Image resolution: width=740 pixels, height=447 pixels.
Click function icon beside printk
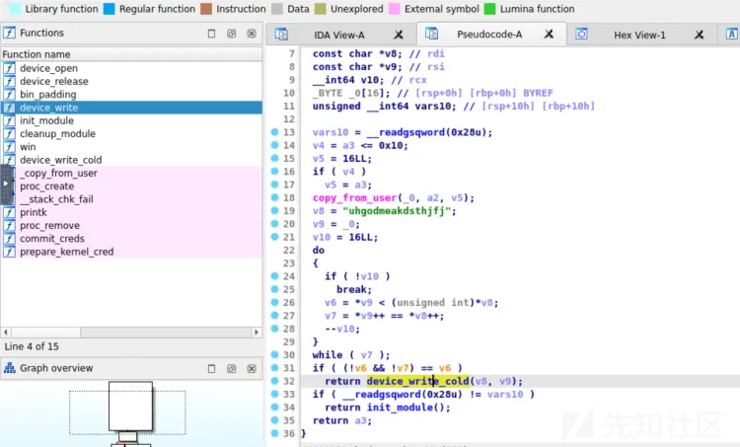point(9,212)
